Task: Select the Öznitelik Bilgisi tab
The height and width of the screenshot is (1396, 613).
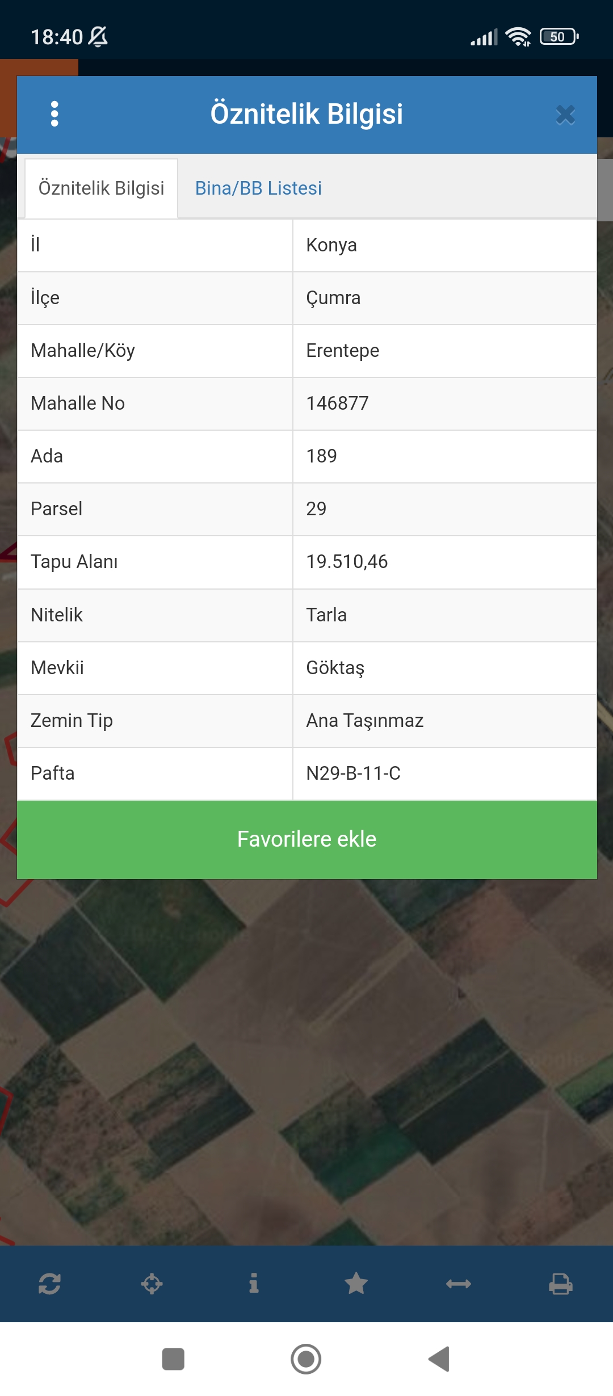Action: [x=101, y=188]
